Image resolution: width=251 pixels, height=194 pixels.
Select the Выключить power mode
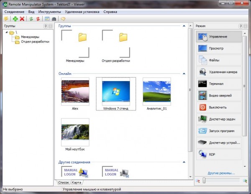point(219,107)
